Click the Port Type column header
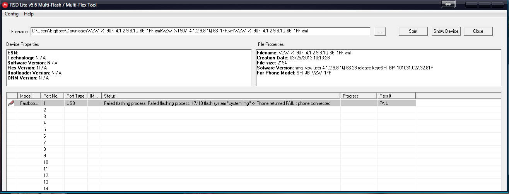Image resolution: width=509 pixels, height=194 pixels. pyautogui.click(x=76, y=96)
